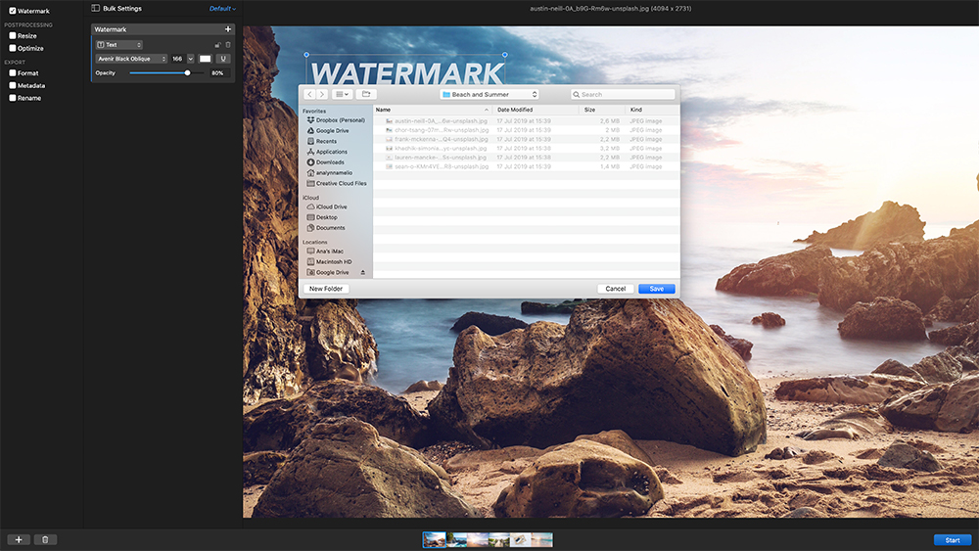
Task: Open the Default preset dropdown
Action: click(222, 9)
